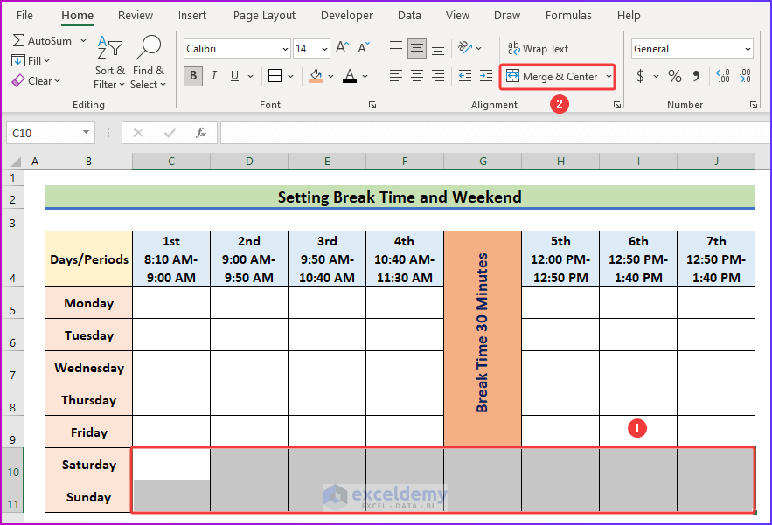Open the General number format dropdown
772x525 pixels.
click(x=747, y=48)
